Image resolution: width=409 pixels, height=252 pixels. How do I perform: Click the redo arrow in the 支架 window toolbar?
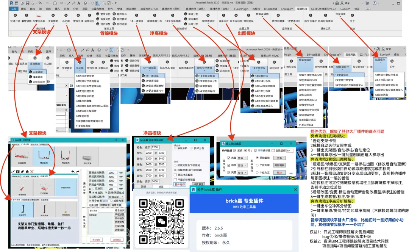coord(78,172)
